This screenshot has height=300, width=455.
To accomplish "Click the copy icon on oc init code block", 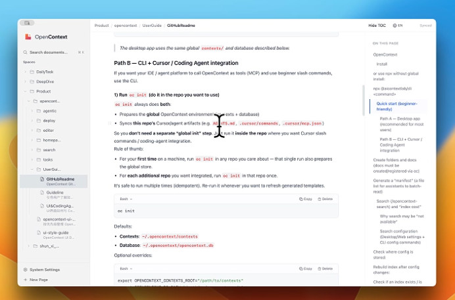I will pyautogui.click(x=300, y=199).
